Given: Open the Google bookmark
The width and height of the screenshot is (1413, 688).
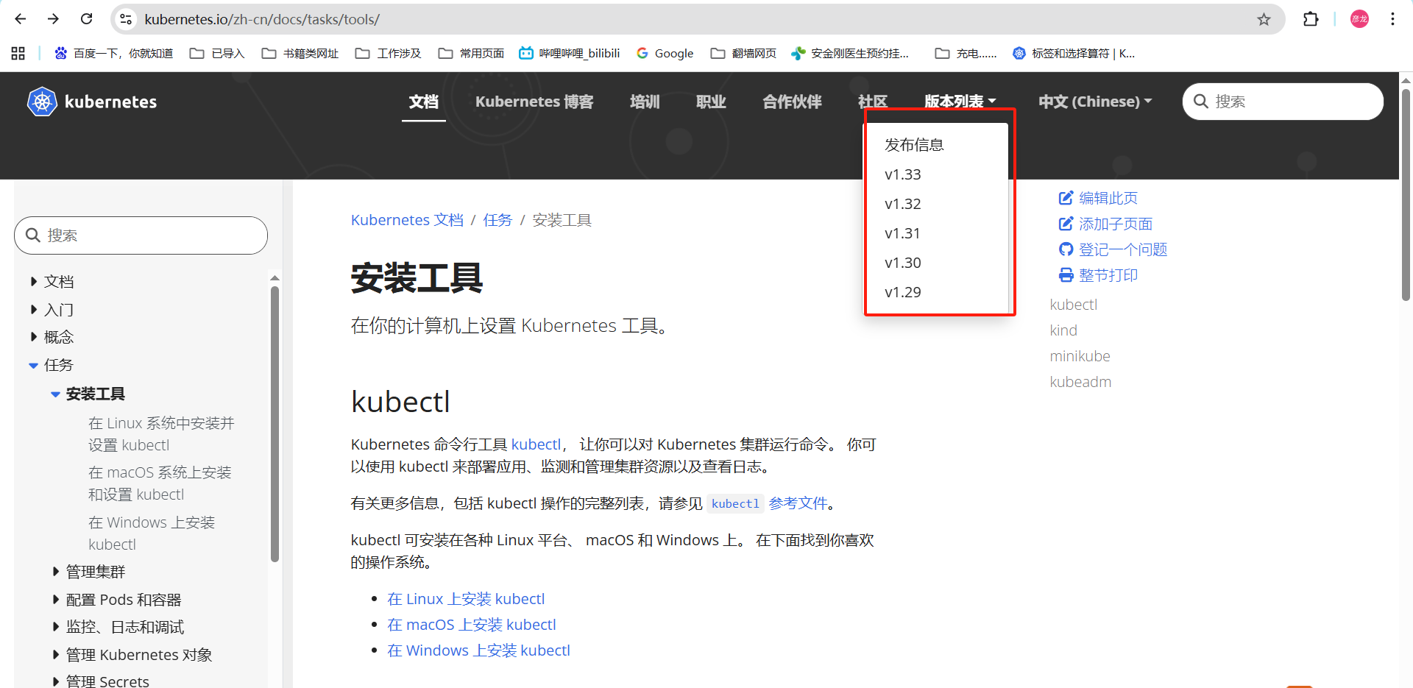Looking at the screenshot, I should coord(665,53).
